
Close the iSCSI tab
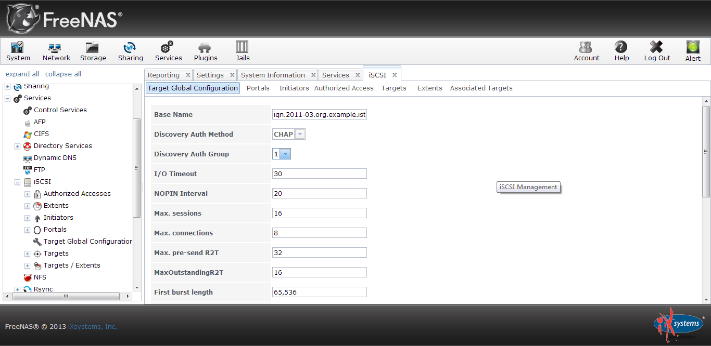395,75
